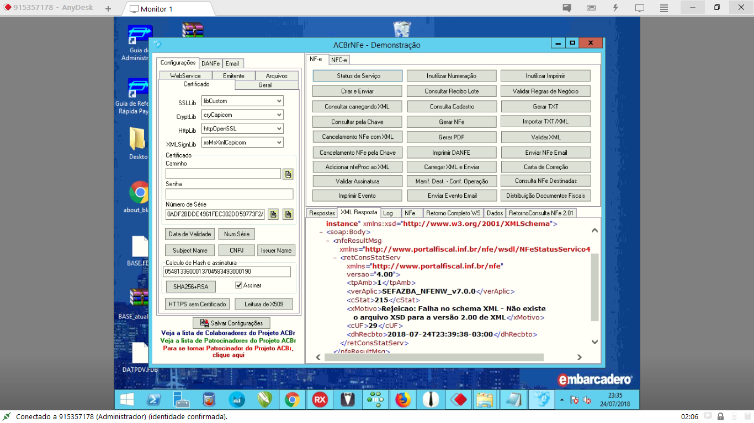Open Server Manager in remote taskbar
Viewport: 754px width, 423px height.
pyautogui.click(x=181, y=399)
